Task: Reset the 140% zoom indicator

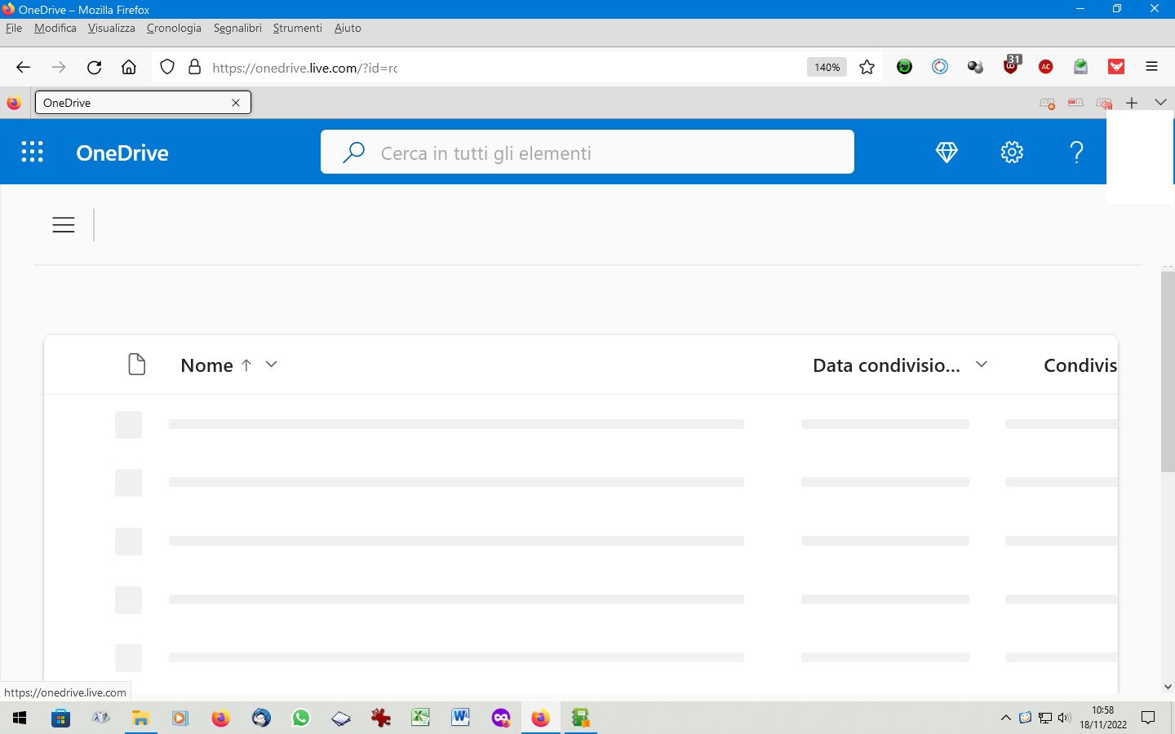Action: click(x=827, y=68)
